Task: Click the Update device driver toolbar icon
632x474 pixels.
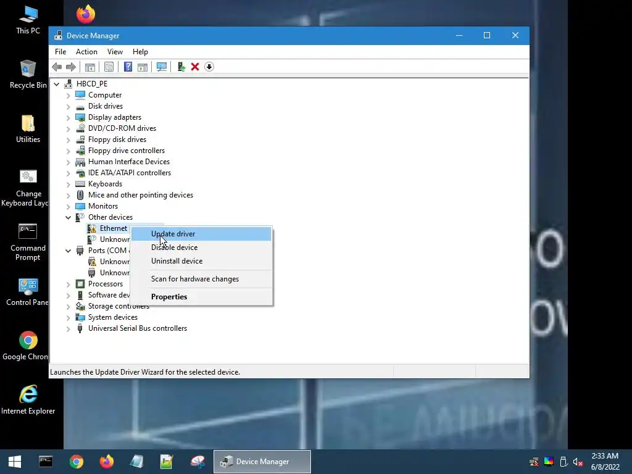Action: tap(181, 67)
